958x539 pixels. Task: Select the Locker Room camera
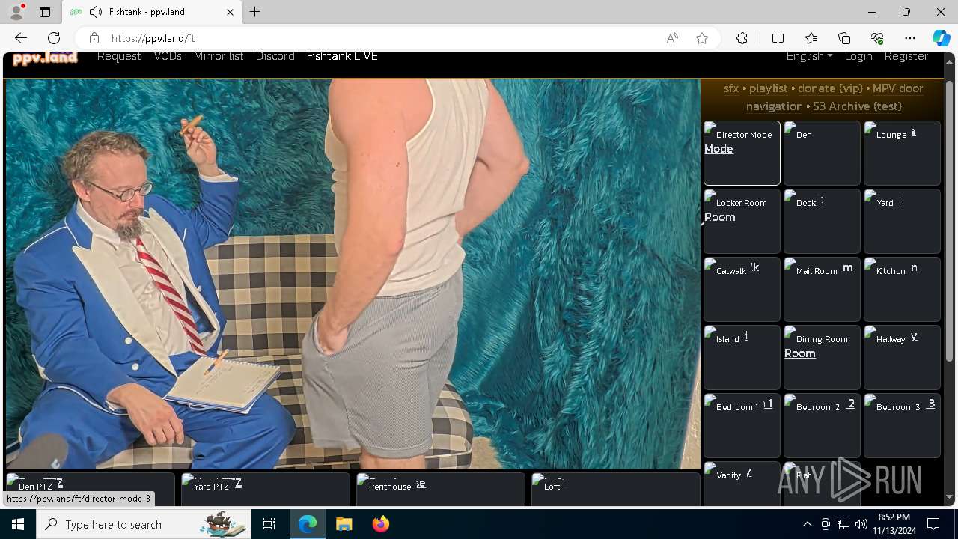point(742,221)
